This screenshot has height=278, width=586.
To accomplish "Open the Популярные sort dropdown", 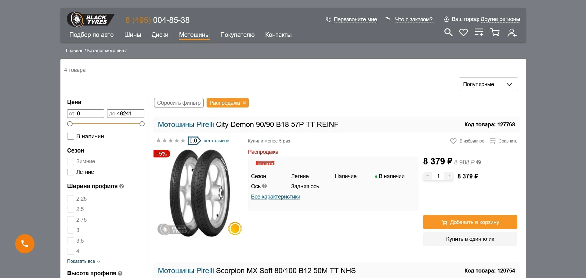I will pos(488,84).
